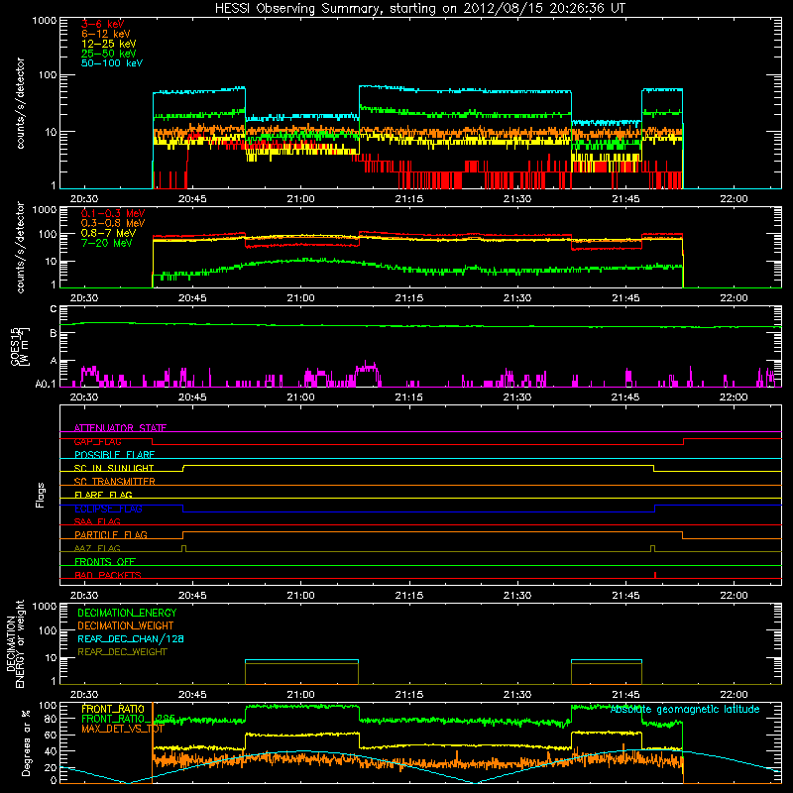
Task: Pick the ATTENUATOR_STATE flag label
Action: (120, 428)
